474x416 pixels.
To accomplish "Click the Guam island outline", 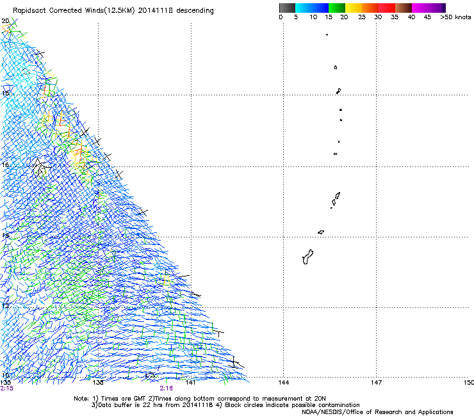I will click(307, 257).
